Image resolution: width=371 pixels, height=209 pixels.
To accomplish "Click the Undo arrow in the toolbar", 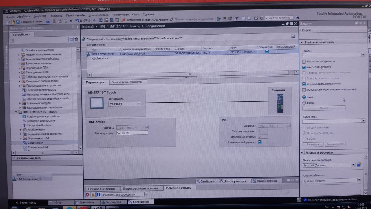I will [77, 21].
